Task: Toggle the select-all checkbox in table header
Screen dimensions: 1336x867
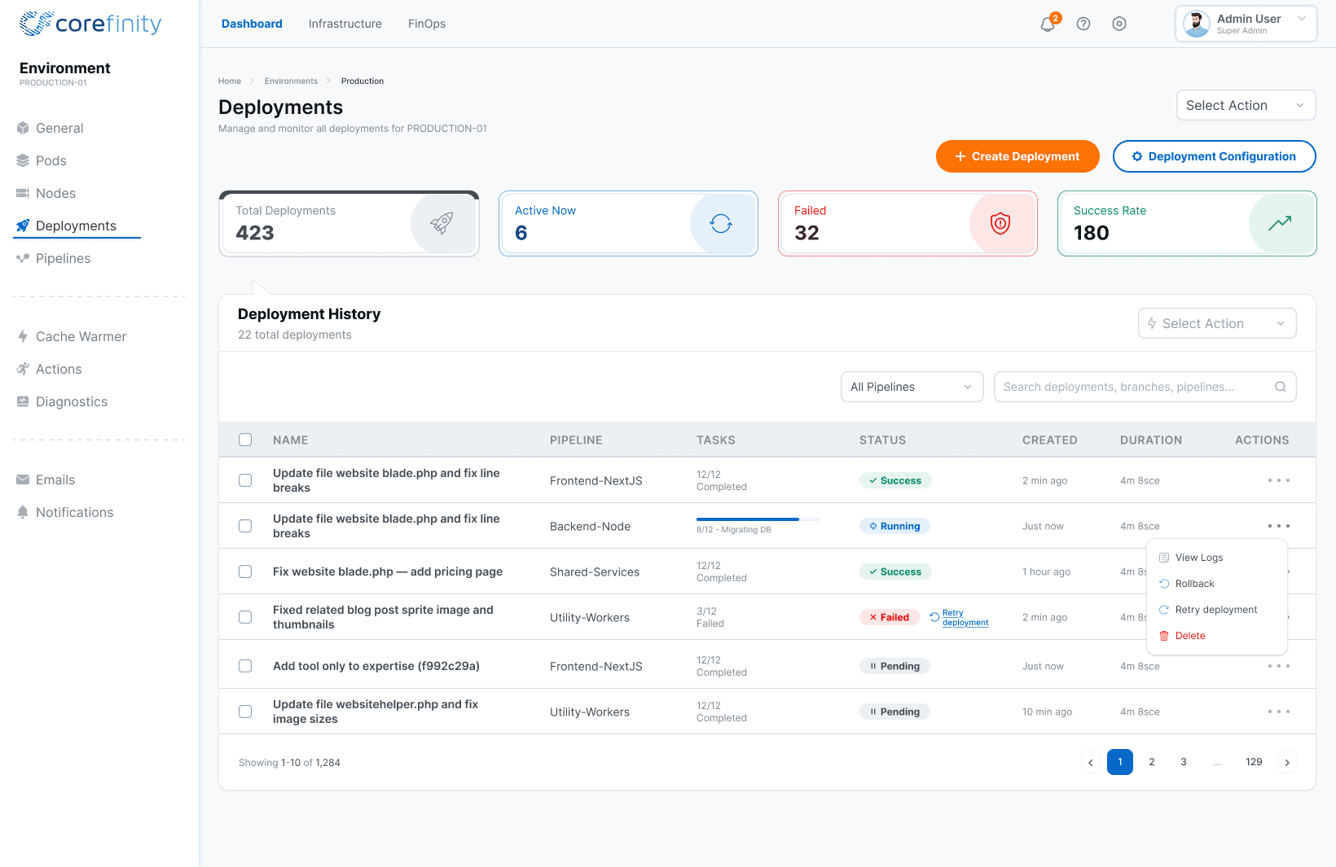Action: coord(245,440)
